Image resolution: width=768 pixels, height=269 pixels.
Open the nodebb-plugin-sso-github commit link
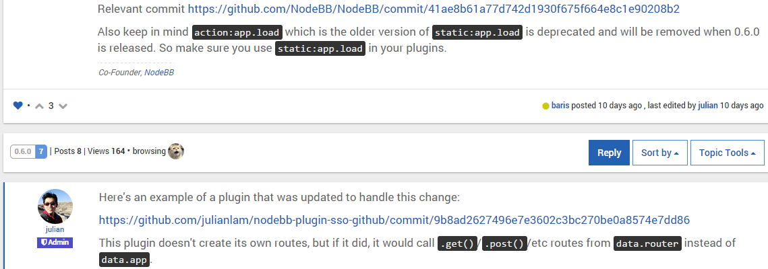coord(394,220)
